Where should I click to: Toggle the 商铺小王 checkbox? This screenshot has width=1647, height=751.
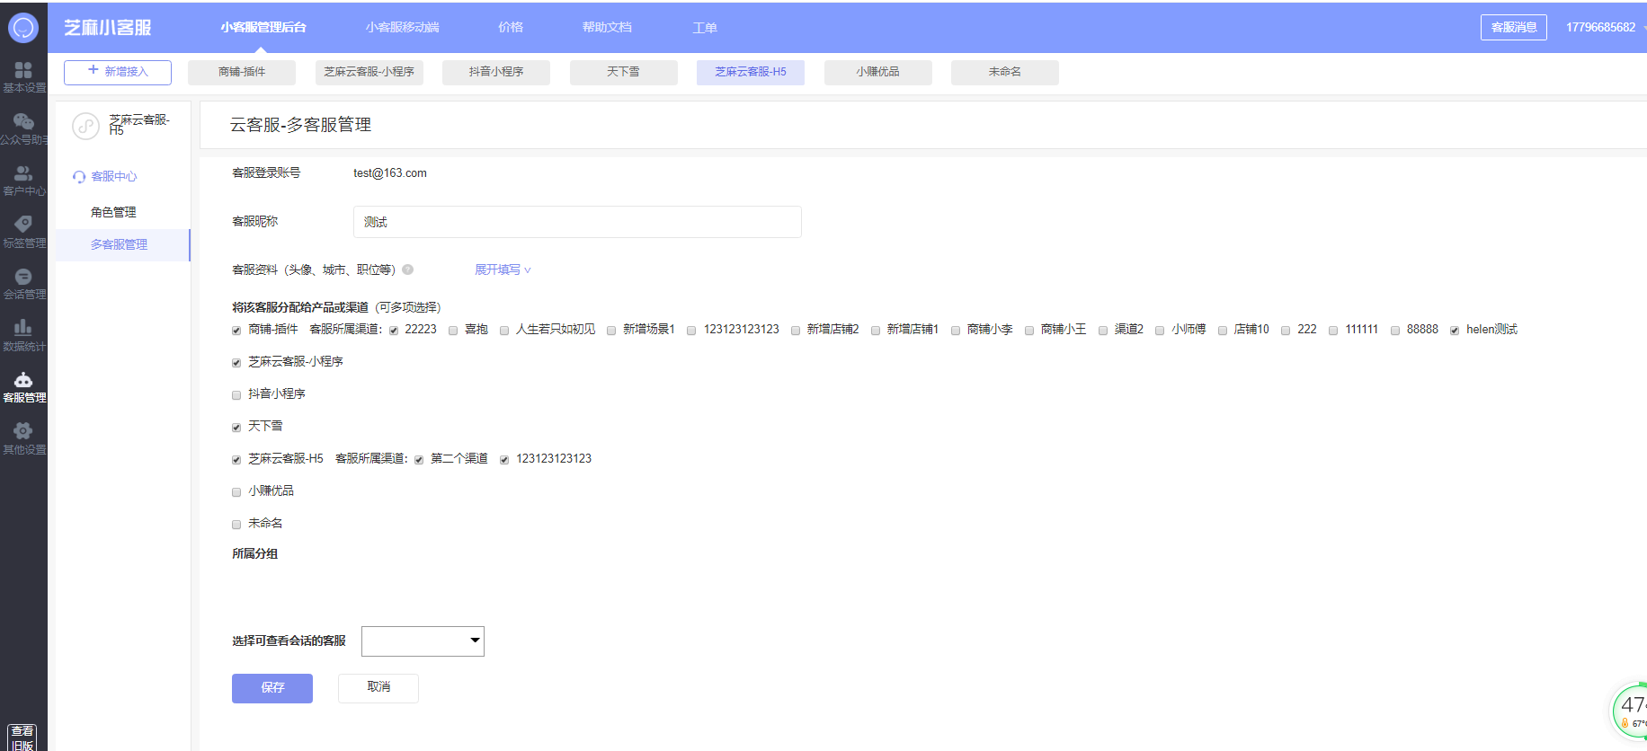pyautogui.click(x=1029, y=331)
